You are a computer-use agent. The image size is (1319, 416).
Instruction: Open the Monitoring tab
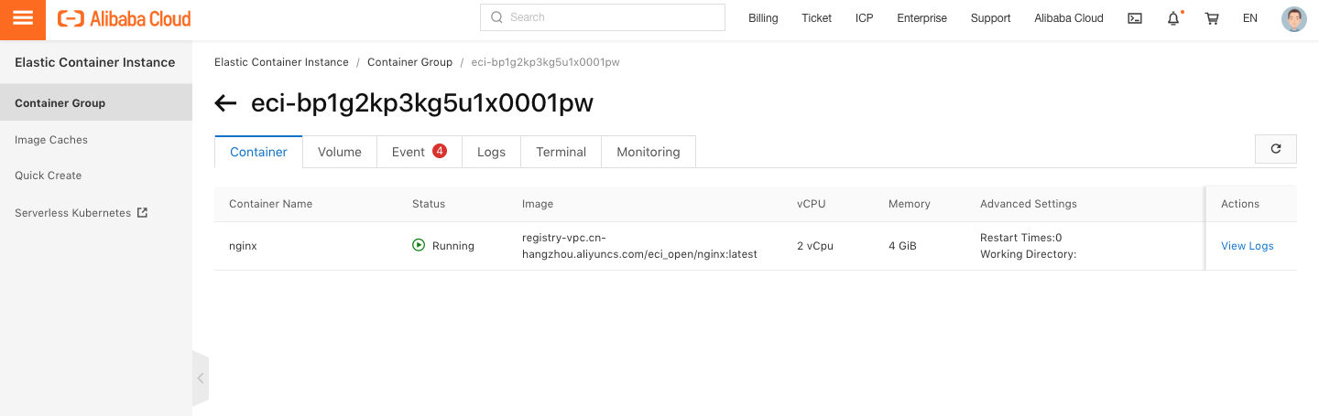point(649,152)
